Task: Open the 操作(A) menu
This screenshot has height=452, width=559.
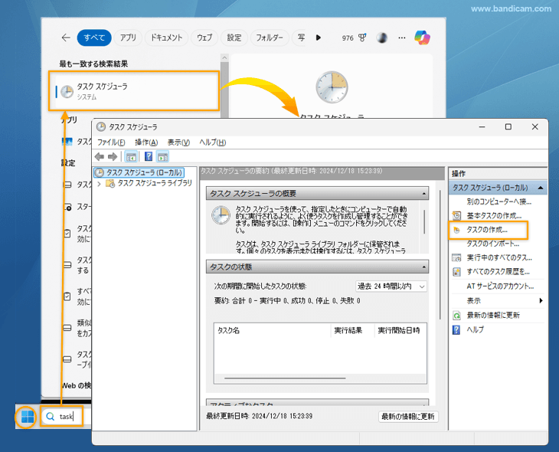Action: coord(146,142)
